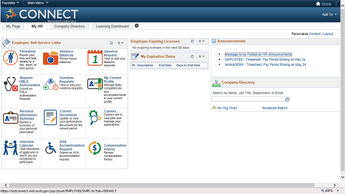Click the Employee Self Service arrow icon
The image size is (345, 194).
pyautogui.click(x=6, y=43)
